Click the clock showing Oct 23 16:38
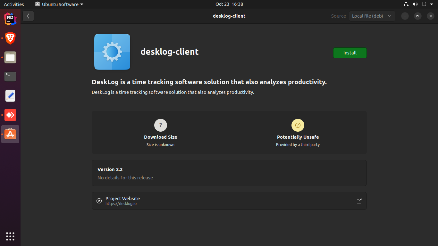Screen dimensions: 438x246 (229, 4)
